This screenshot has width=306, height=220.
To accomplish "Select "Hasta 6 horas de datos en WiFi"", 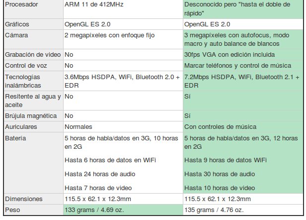I will [x=110, y=160].
